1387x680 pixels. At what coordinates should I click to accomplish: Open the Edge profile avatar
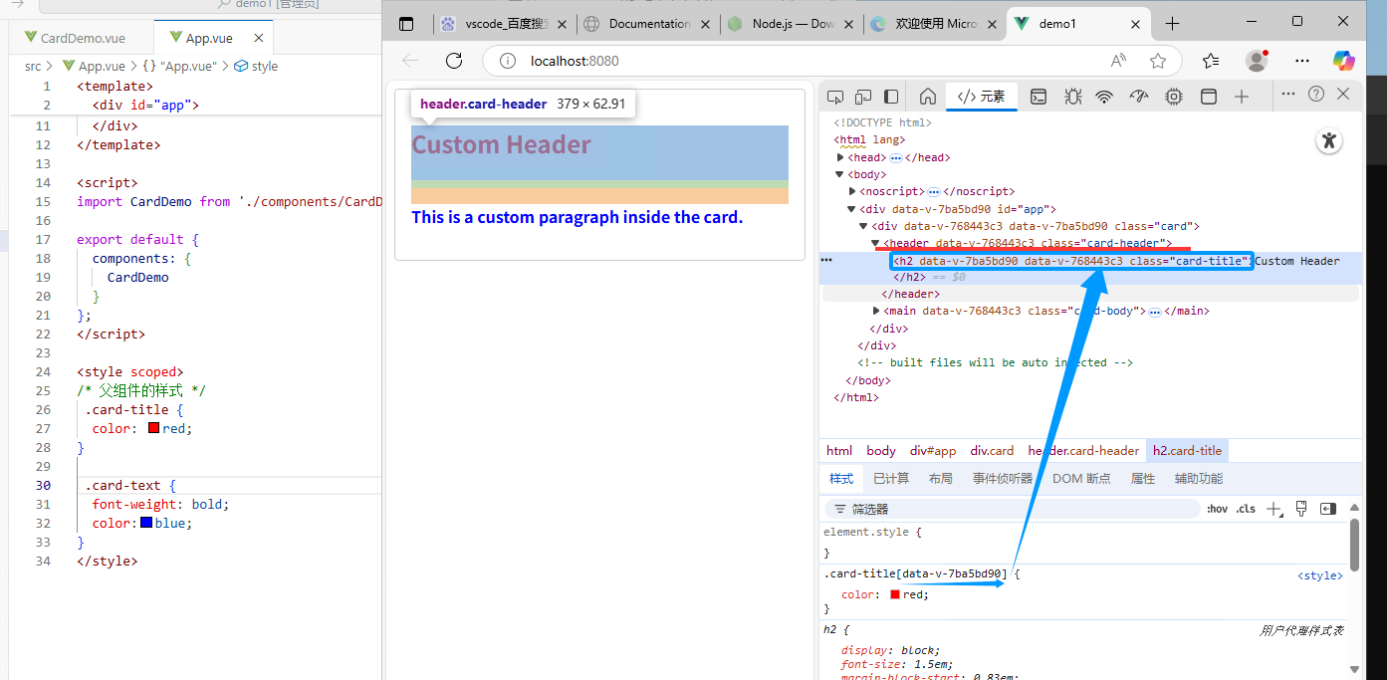click(1257, 61)
